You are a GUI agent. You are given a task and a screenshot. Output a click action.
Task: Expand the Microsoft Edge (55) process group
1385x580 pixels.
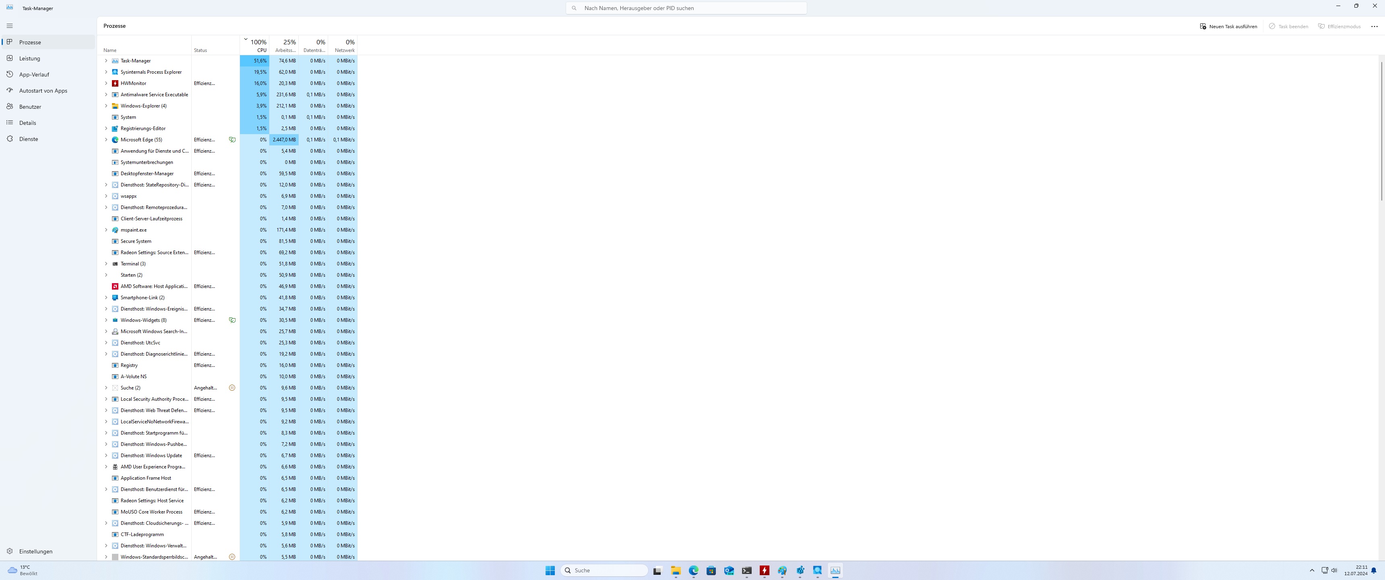(x=106, y=140)
